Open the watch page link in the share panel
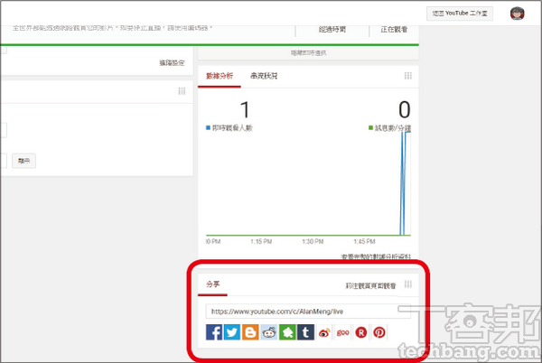Image resolution: width=542 pixels, height=363 pixels. click(370, 286)
